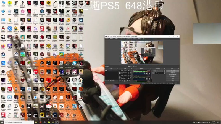The width and height of the screenshot is (221, 124).
Task: Move source down in Sources toolbar
Action: point(130,81)
